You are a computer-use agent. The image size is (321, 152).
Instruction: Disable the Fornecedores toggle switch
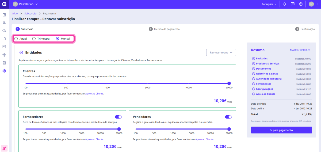pyautogui.click(x=118, y=117)
